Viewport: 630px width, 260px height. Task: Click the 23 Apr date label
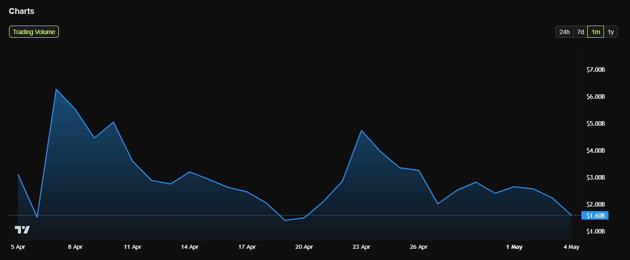[x=361, y=247]
